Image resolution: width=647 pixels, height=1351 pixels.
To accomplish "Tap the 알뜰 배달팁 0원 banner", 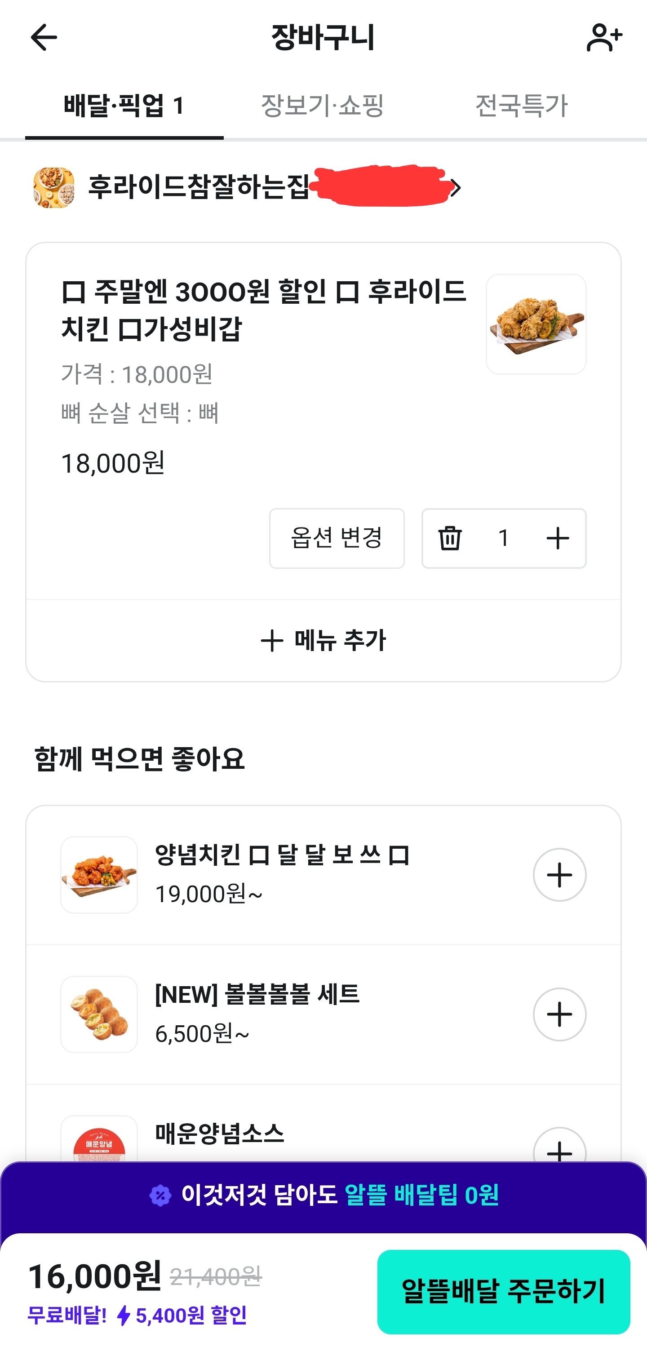I will tap(323, 1196).
